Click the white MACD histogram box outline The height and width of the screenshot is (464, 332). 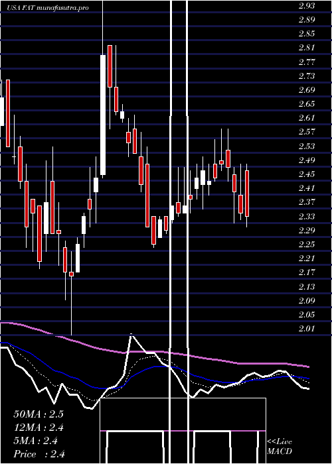point(183,431)
